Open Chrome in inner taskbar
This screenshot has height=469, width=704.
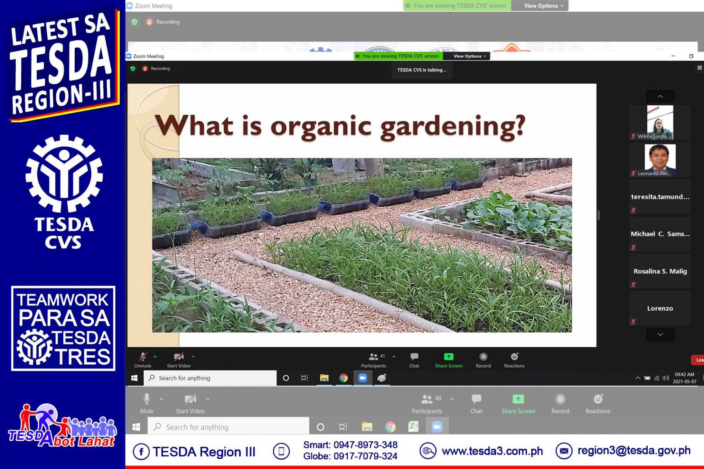[x=343, y=378]
